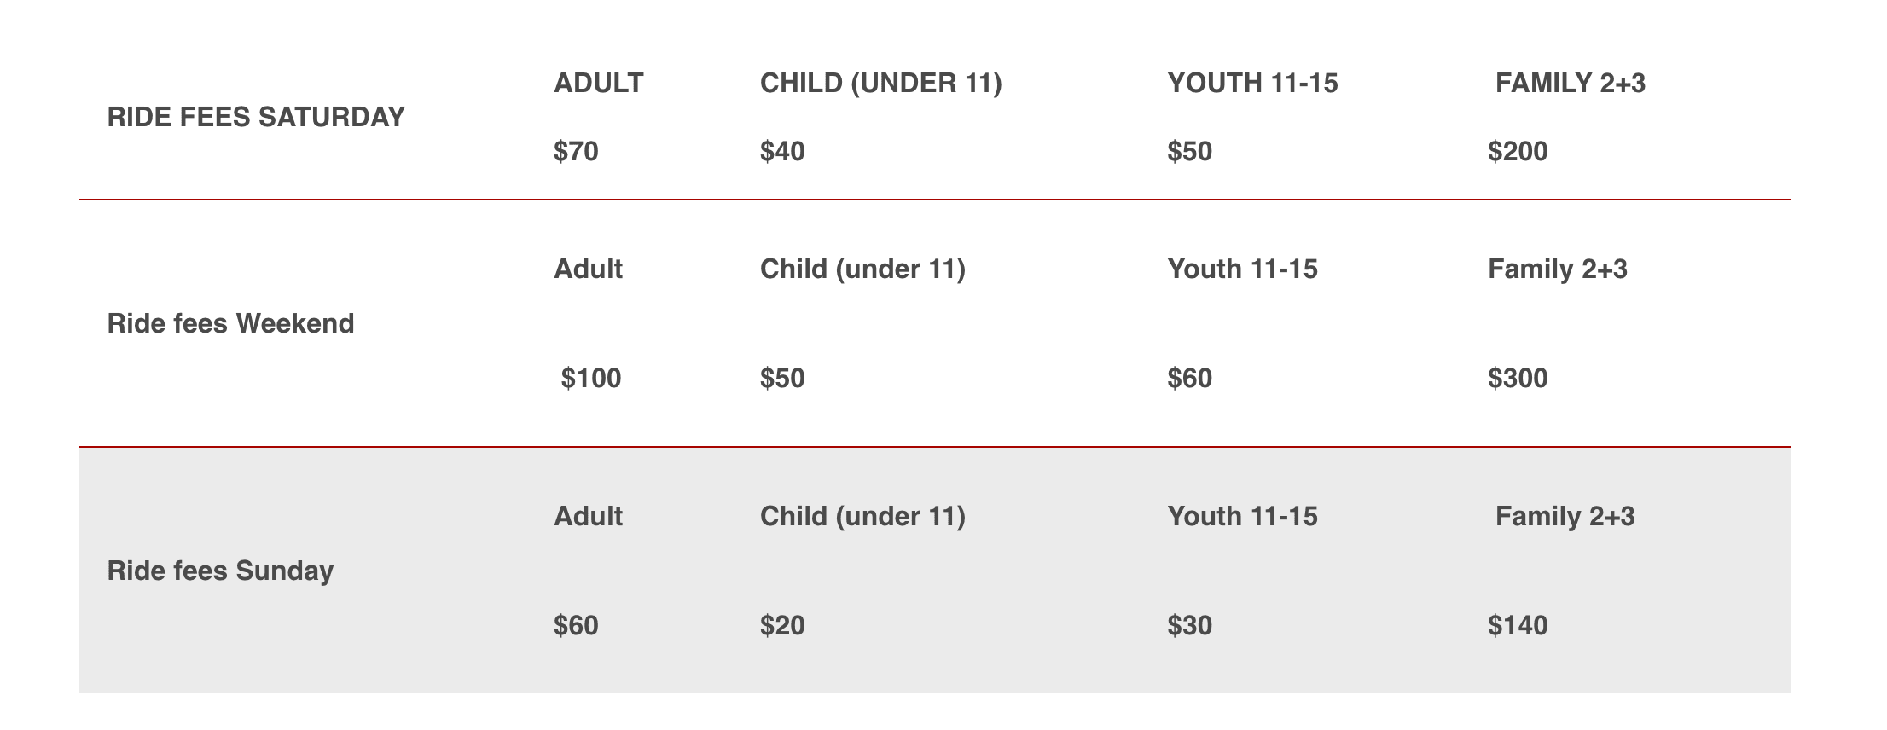Image resolution: width=1887 pixels, height=730 pixels.
Task: Click the Weekend family $300 price
Action: [x=1518, y=378]
